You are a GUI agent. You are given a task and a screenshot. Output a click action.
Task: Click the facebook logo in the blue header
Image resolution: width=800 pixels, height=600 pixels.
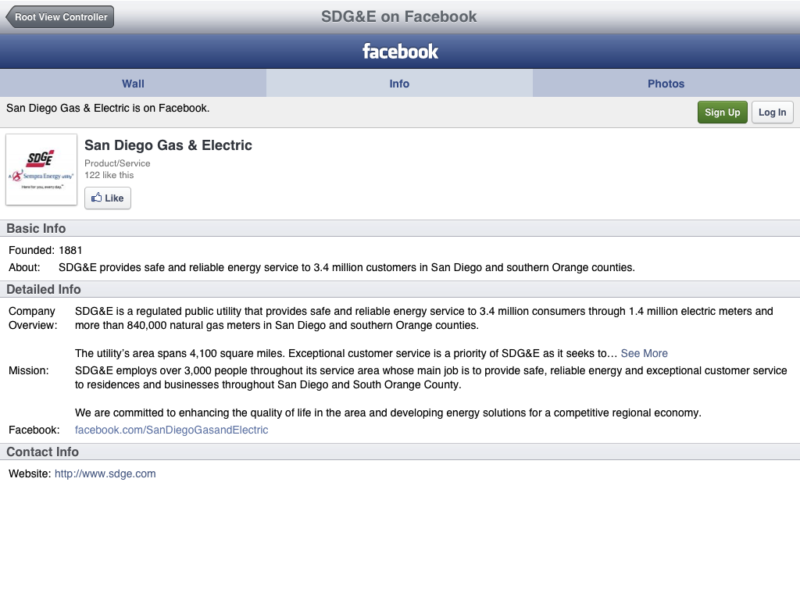[400, 51]
